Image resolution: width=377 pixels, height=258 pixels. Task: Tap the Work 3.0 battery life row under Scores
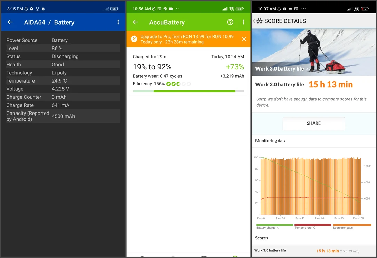[x=313, y=251]
